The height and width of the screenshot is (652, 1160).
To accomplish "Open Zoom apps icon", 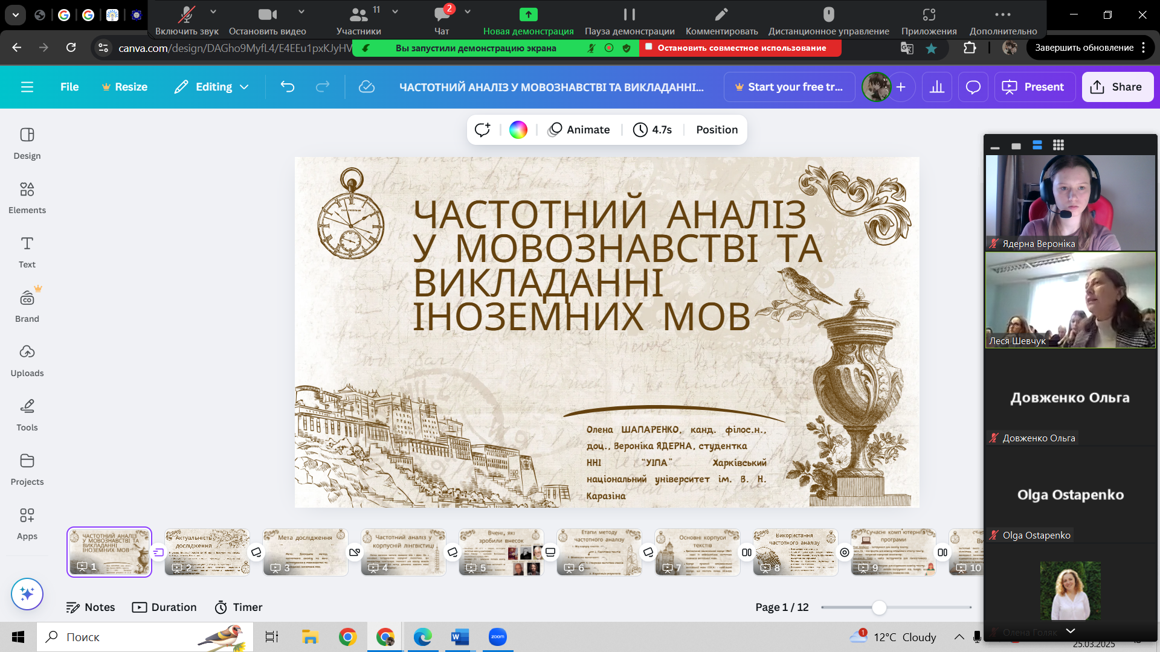I will point(929,20).
